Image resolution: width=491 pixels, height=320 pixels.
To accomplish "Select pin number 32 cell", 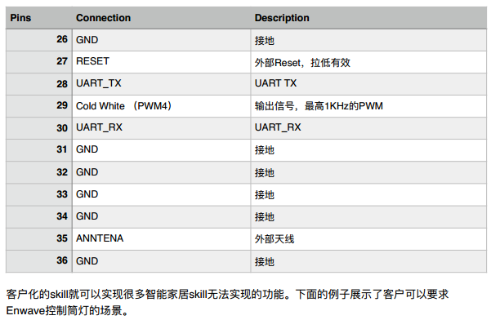I will (x=39, y=172).
